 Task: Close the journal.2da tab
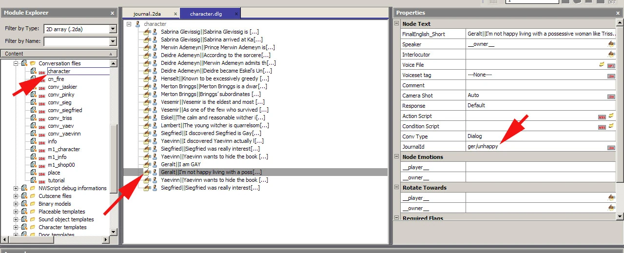pyautogui.click(x=175, y=14)
